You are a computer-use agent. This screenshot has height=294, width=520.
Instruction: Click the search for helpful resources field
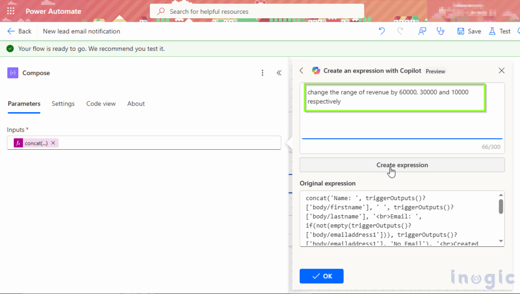point(256,11)
